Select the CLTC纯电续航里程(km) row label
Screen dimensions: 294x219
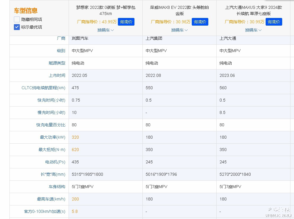(x=43, y=88)
